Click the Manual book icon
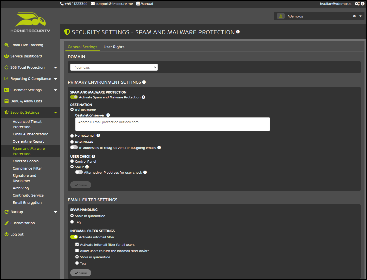Viewport: 367px width, 280px height. pos(138,4)
